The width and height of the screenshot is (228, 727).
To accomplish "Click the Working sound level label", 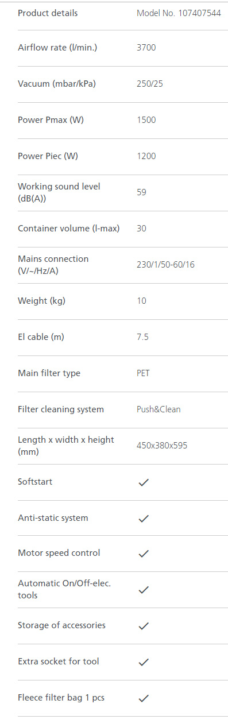I will point(59,192).
